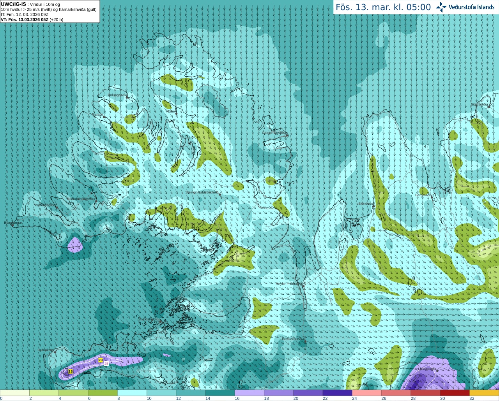Viewport: 499px width, 401px height.
Task: Click the Bergstaðir station label
Action: click(423, 195)
